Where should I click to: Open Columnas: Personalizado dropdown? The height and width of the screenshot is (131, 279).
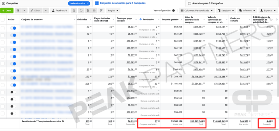[x=197, y=10]
